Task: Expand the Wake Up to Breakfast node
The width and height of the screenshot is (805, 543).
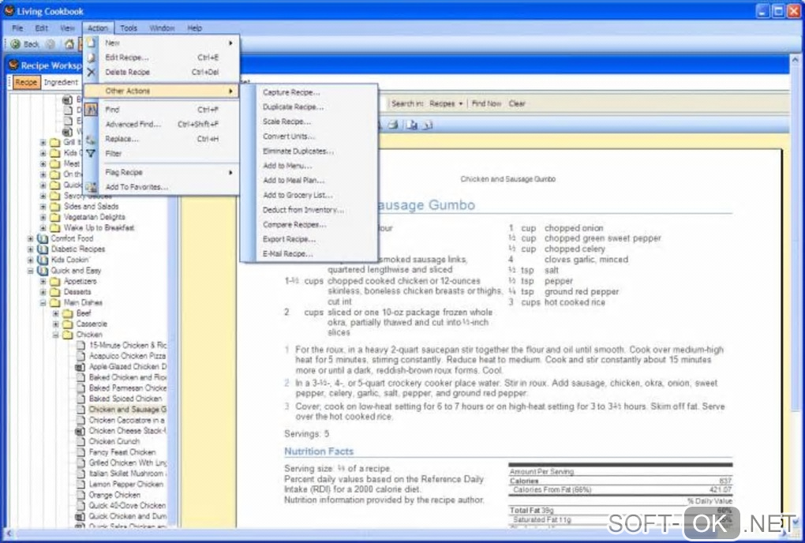Action: pyautogui.click(x=43, y=228)
